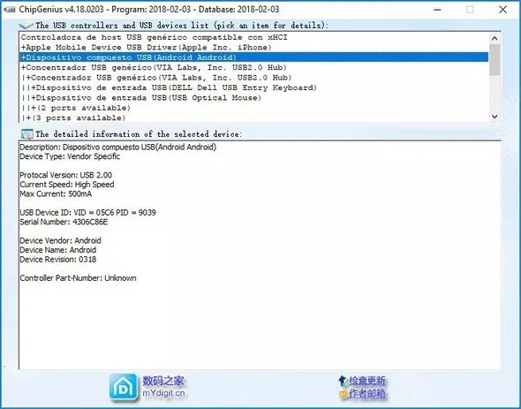This screenshot has width=521, height=409.
Task: Open the 作者邮箱 author email link
Action: [x=366, y=394]
